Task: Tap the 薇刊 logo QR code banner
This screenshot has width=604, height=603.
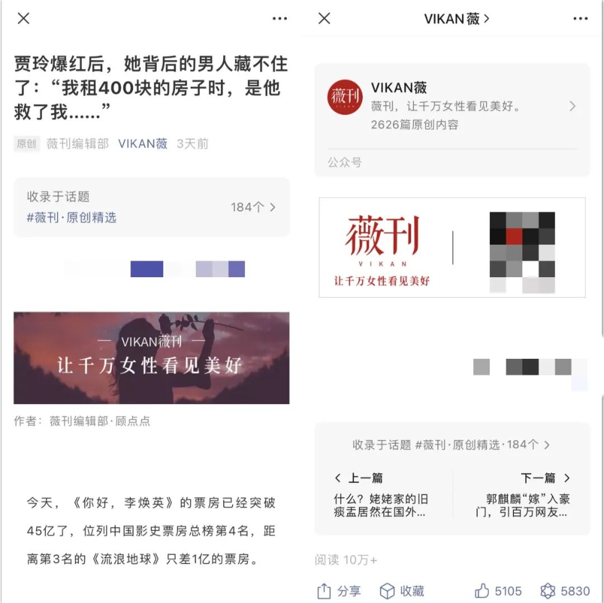Action: (x=452, y=248)
